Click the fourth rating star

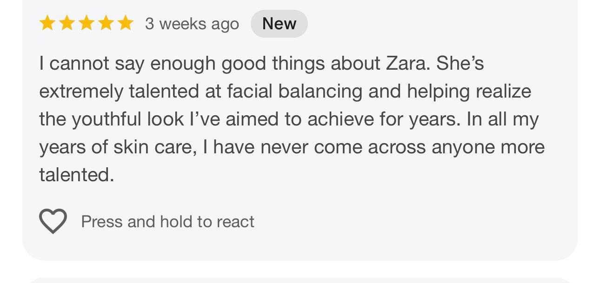[106, 23]
